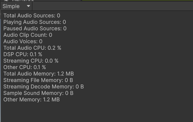Select the Audio Voices stat

[23, 41]
